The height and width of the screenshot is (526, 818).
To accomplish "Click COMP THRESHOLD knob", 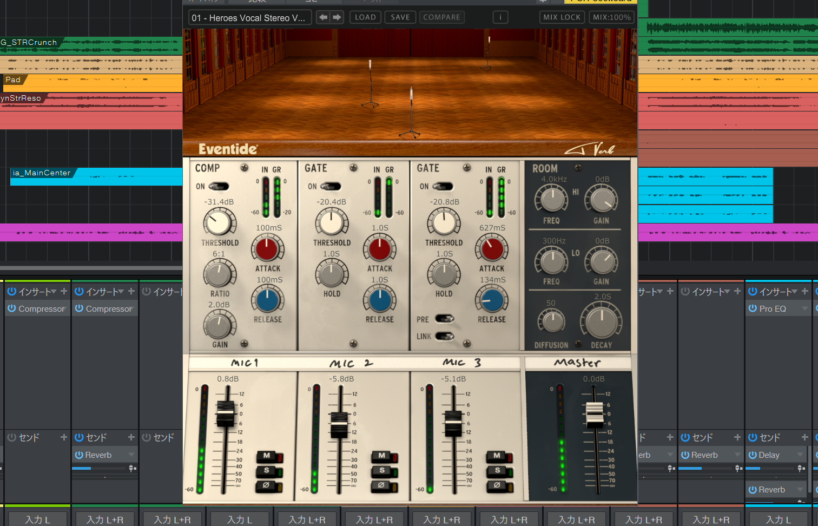I will coord(219,222).
